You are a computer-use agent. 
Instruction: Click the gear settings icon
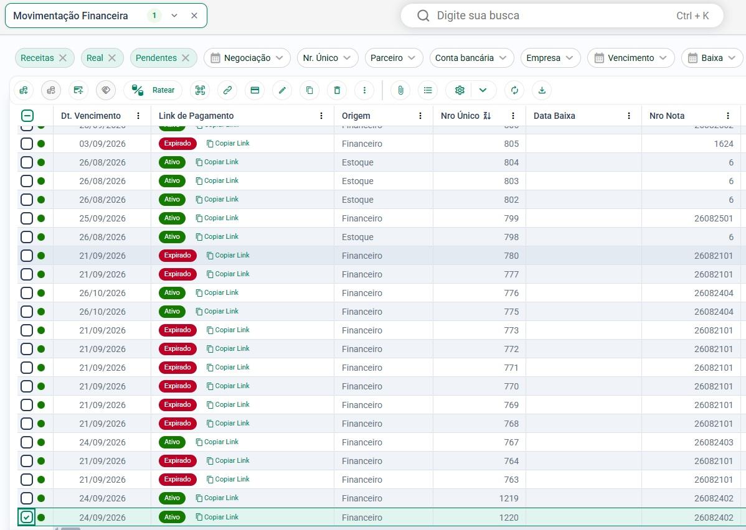click(459, 90)
